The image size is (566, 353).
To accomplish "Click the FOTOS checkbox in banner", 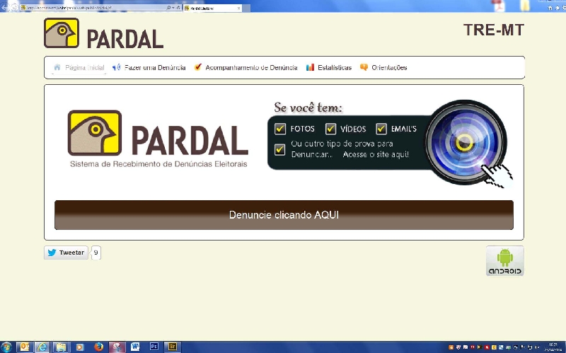I will tap(280, 129).
